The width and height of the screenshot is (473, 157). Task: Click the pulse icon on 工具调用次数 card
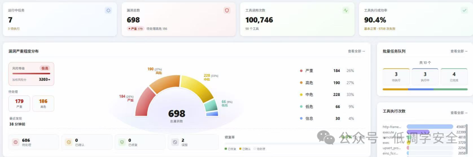point(346,10)
